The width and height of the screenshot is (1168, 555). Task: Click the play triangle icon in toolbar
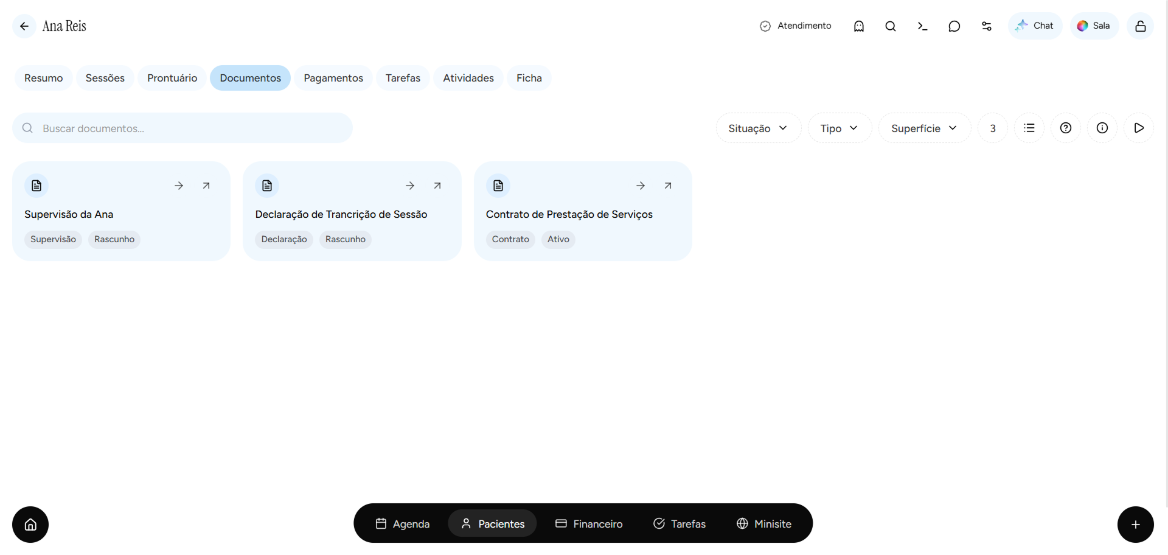pos(1139,128)
